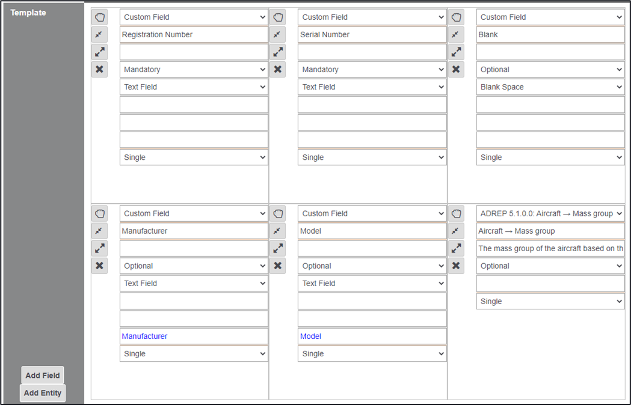Click the drag handle icon for Registration Number

point(99,17)
